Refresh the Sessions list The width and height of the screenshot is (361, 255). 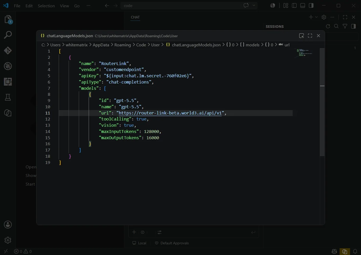coord(328,26)
